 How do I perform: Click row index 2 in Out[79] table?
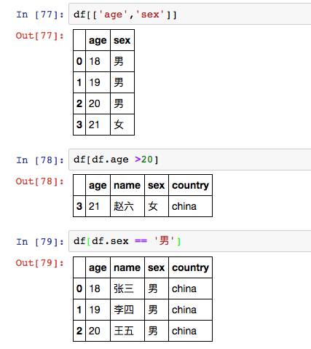point(79,331)
